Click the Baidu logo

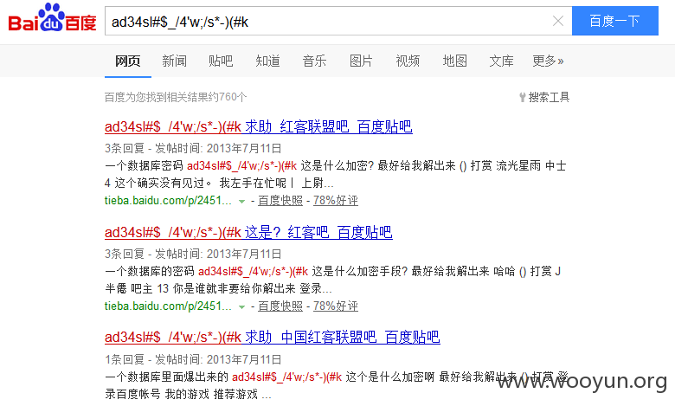pyautogui.click(x=52, y=18)
